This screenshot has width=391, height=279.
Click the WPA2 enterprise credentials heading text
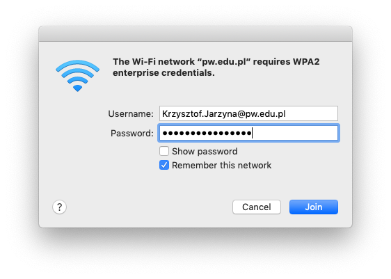click(x=216, y=67)
